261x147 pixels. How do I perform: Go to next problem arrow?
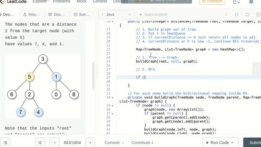click(90, 143)
